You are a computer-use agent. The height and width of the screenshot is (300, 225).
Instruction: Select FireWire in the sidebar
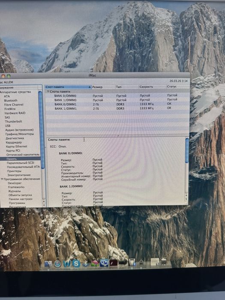[x=10, y=109]
